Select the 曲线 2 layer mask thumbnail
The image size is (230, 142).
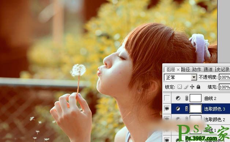click(196, 98)
